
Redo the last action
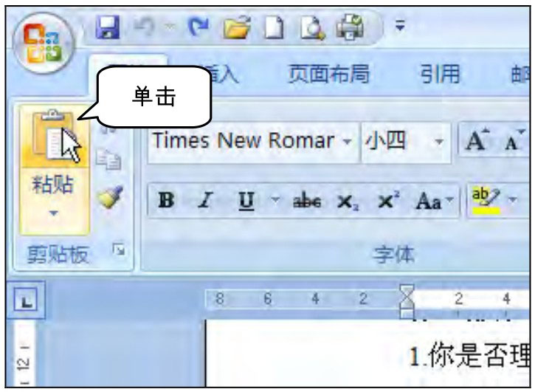point(199,27)
